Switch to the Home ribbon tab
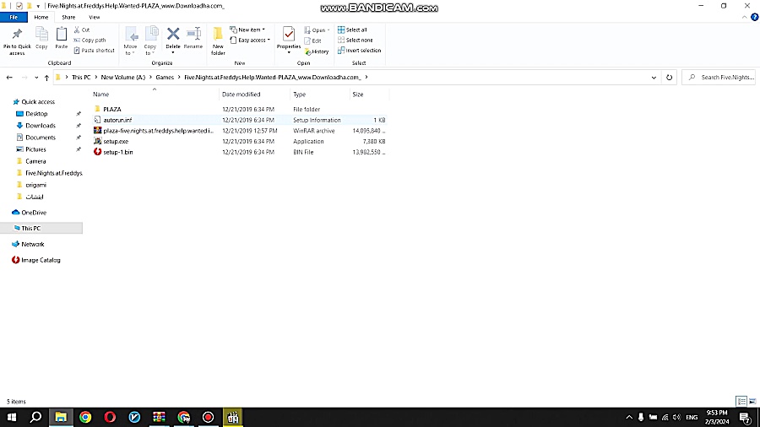The height and width of the screenshot is (427, 760). point(41,17)
